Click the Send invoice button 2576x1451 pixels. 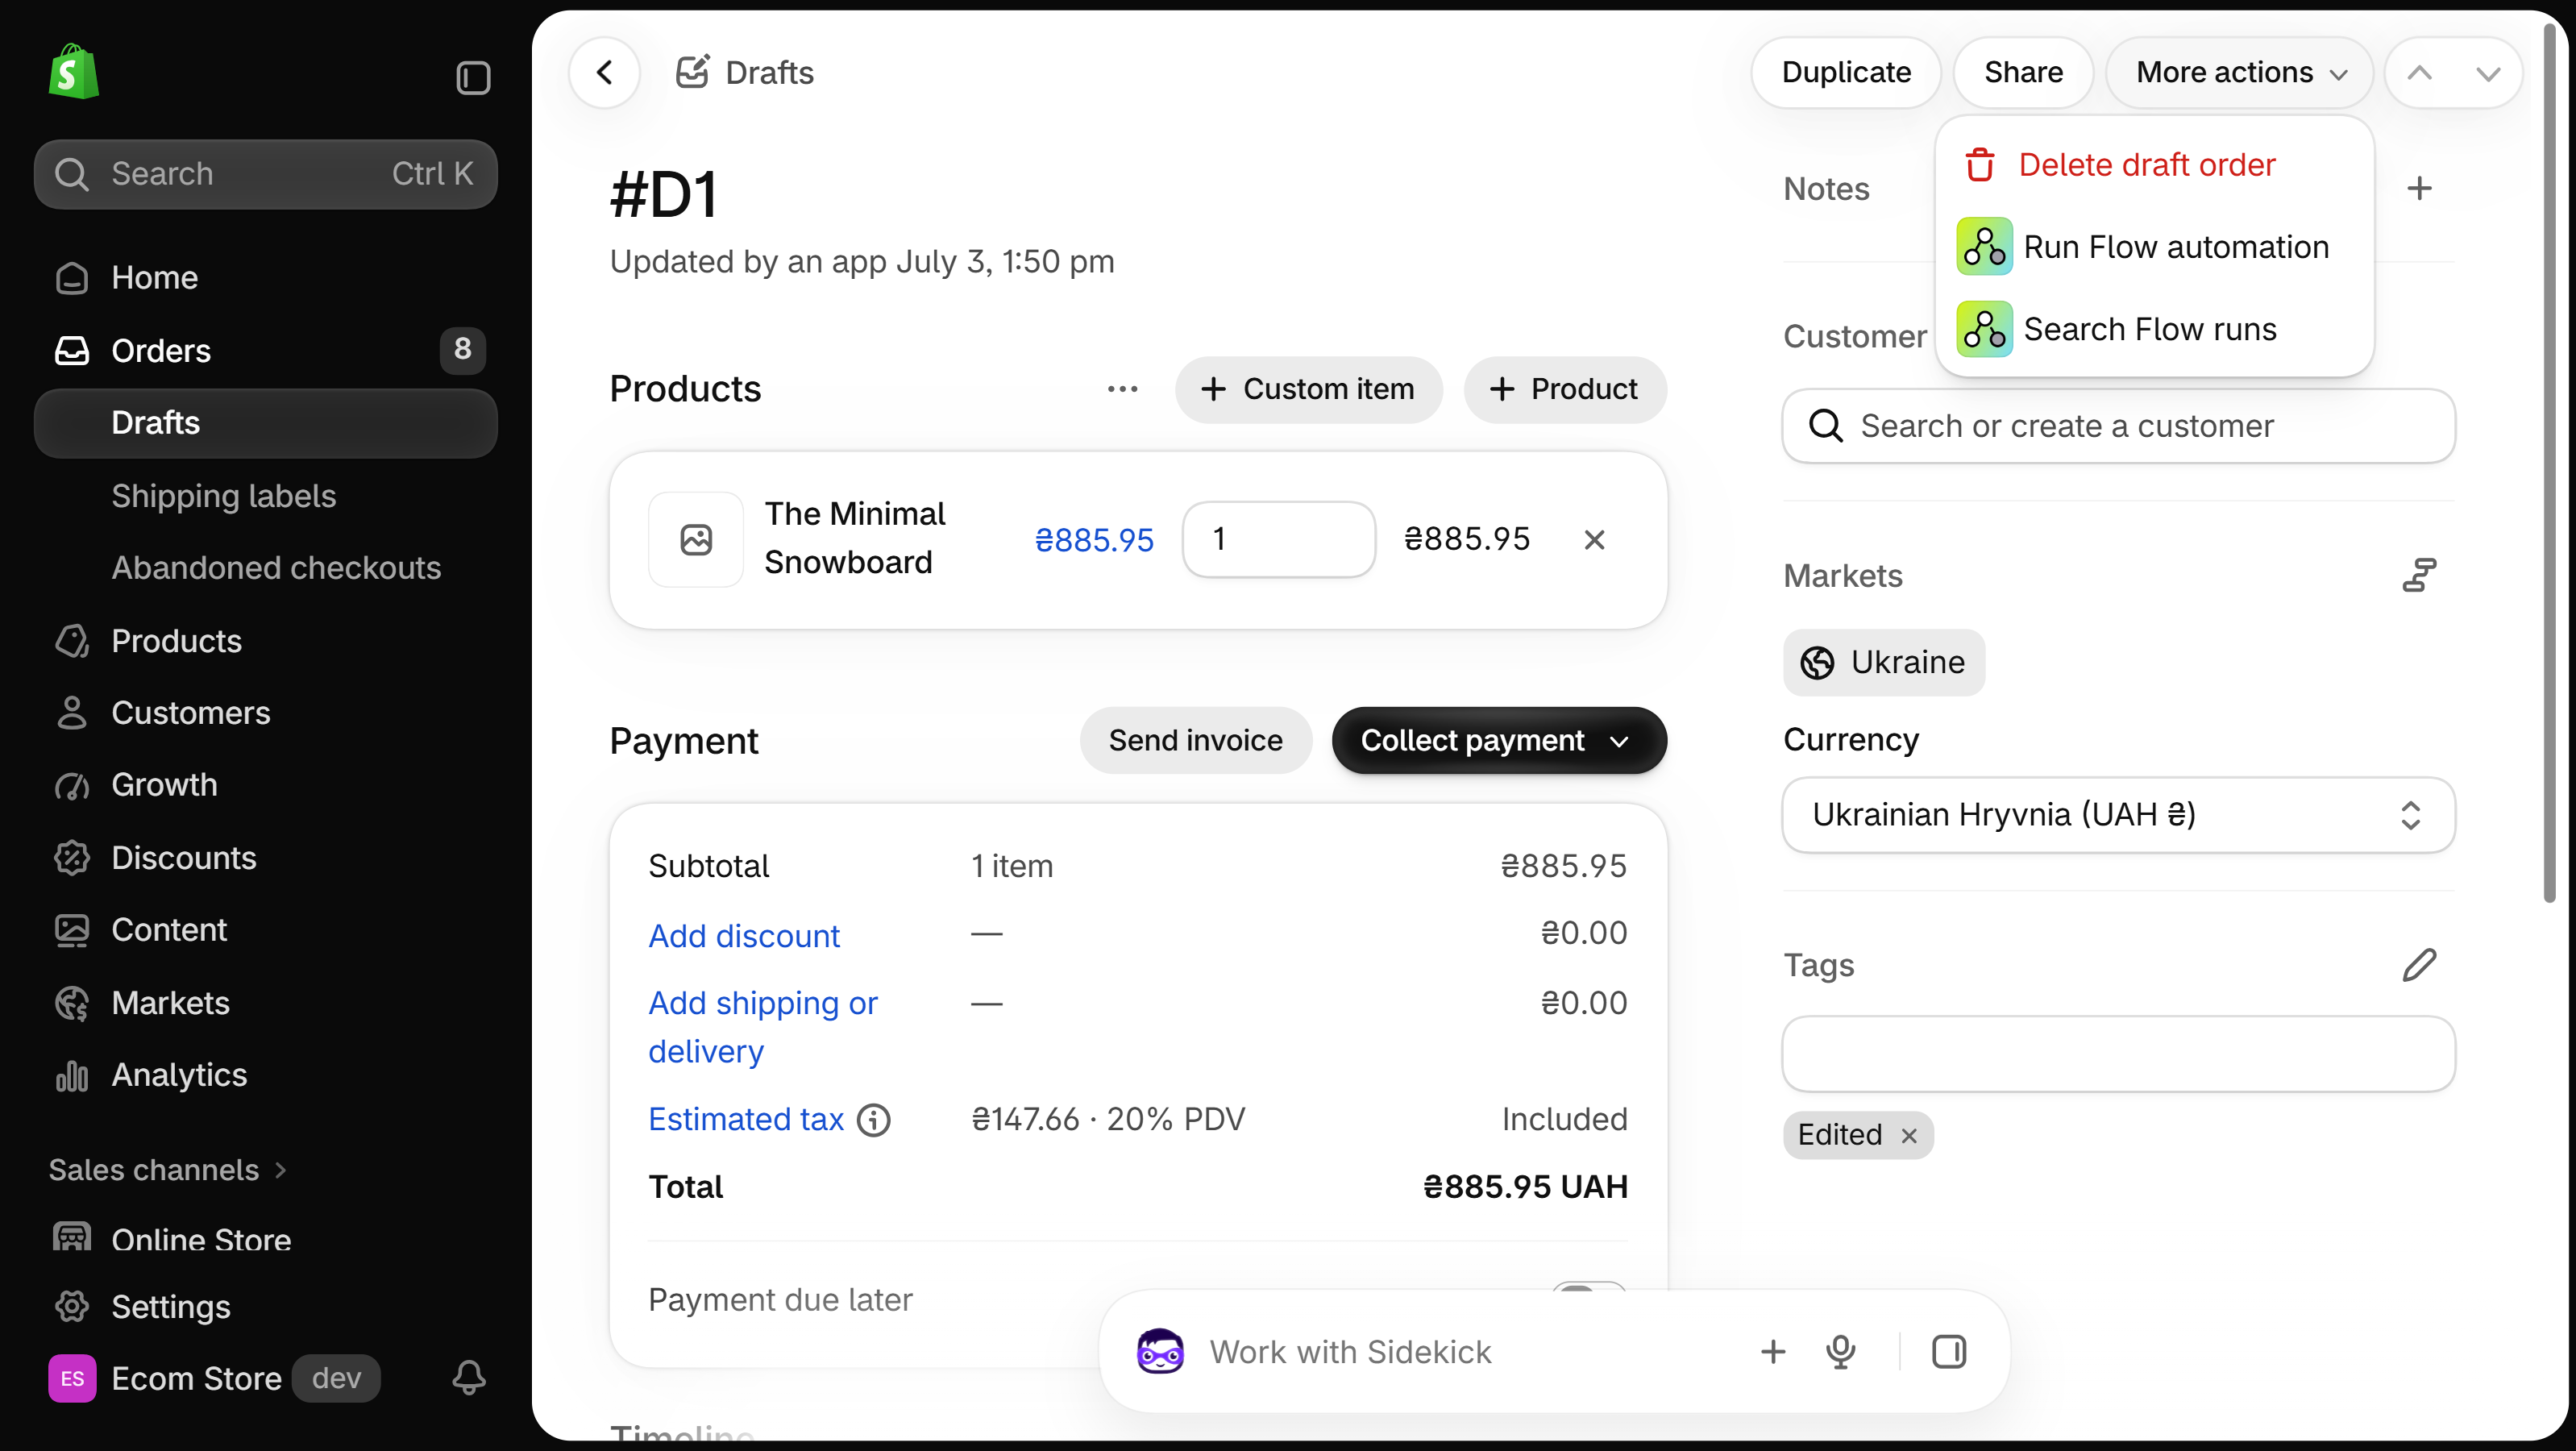[x=1195, y=741]
